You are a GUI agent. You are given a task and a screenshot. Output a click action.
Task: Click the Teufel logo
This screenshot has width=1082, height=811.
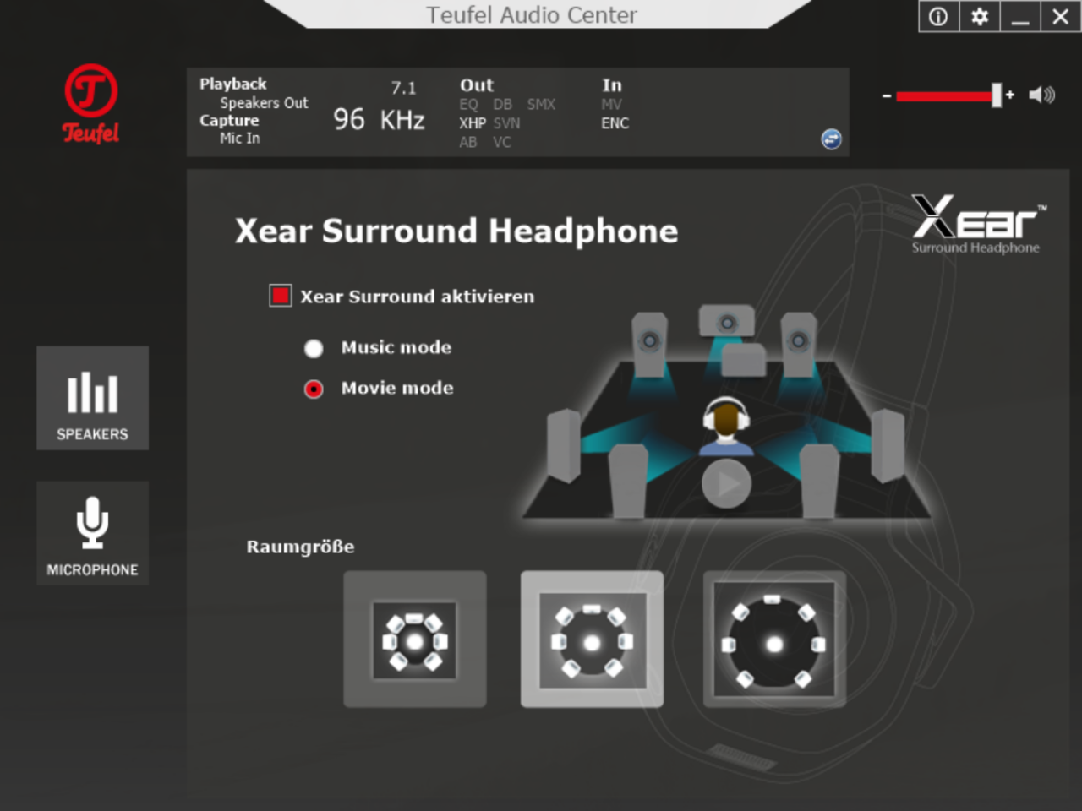point(91,104)
